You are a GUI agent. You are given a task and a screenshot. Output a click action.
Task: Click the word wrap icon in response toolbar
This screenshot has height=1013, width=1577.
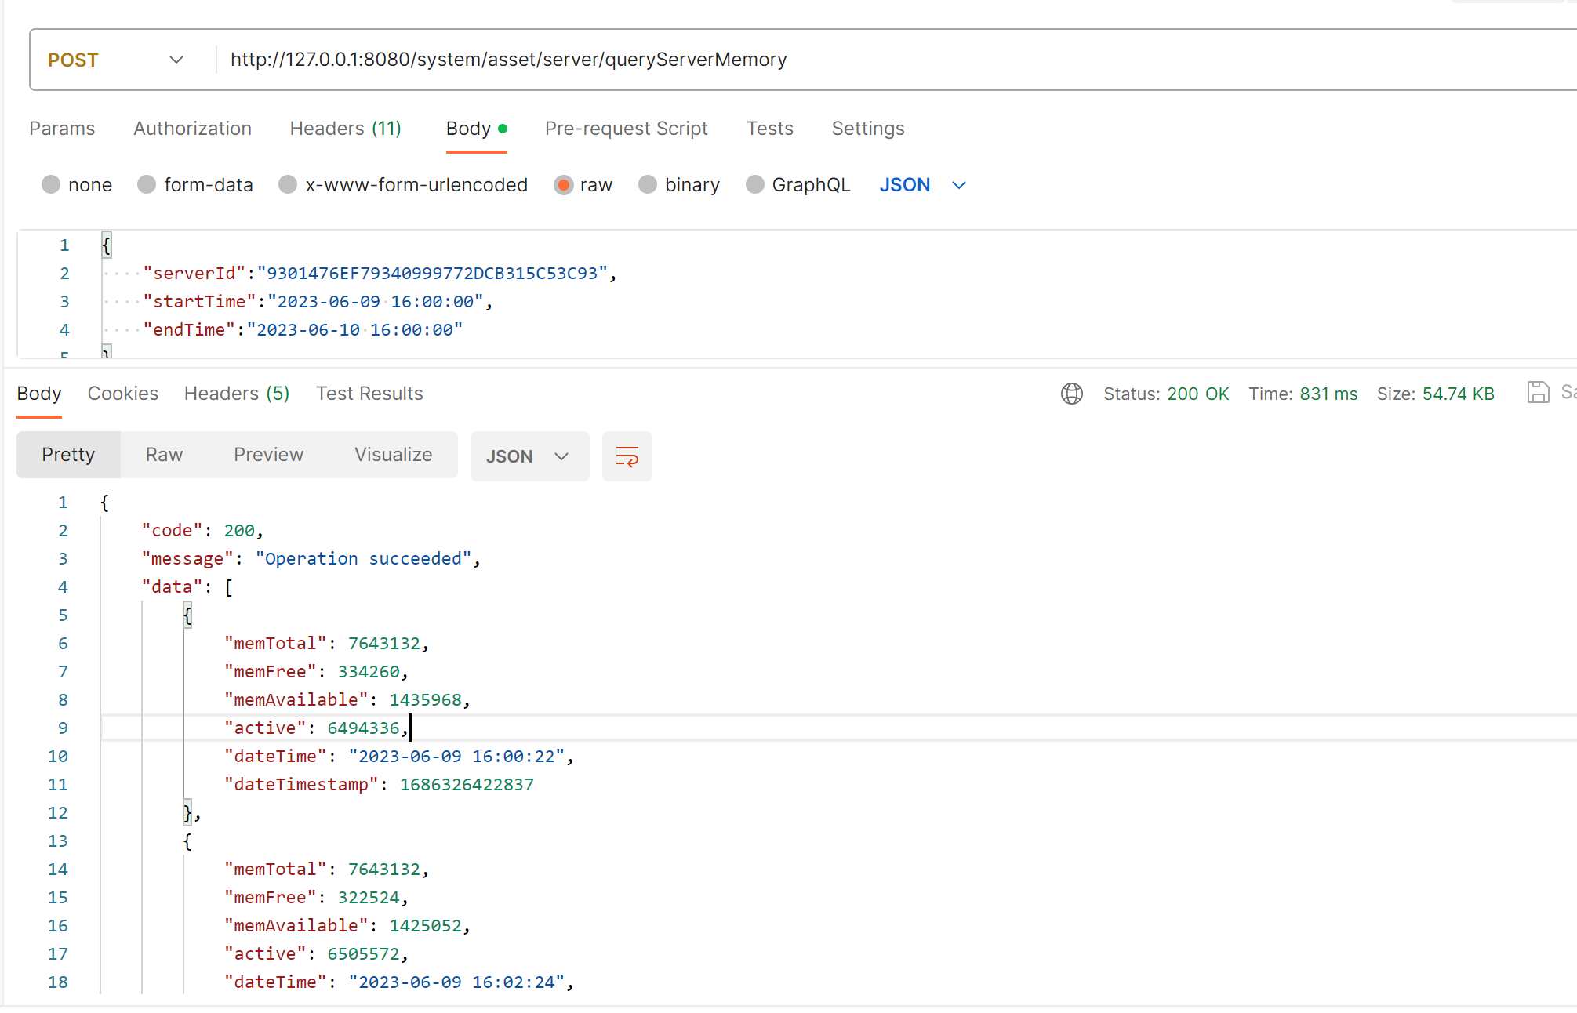tap(627, 456)
